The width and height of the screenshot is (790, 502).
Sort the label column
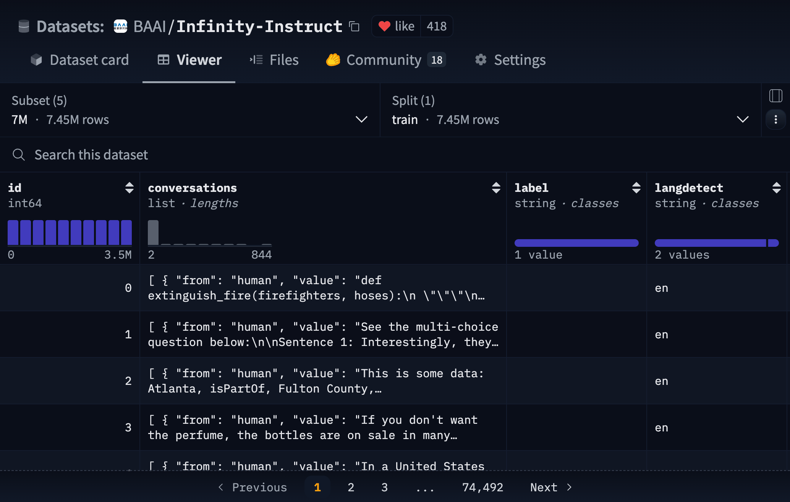[636, 188]
